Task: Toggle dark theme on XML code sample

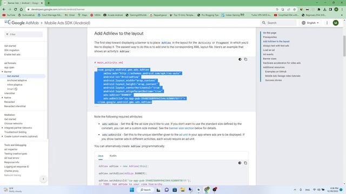Action: point(240,59)
